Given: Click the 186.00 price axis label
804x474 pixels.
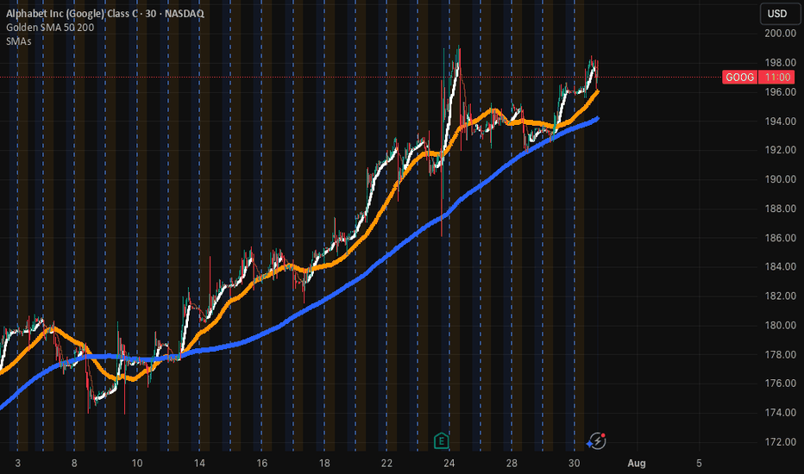Looking at the screenshot, I should 780,237.
